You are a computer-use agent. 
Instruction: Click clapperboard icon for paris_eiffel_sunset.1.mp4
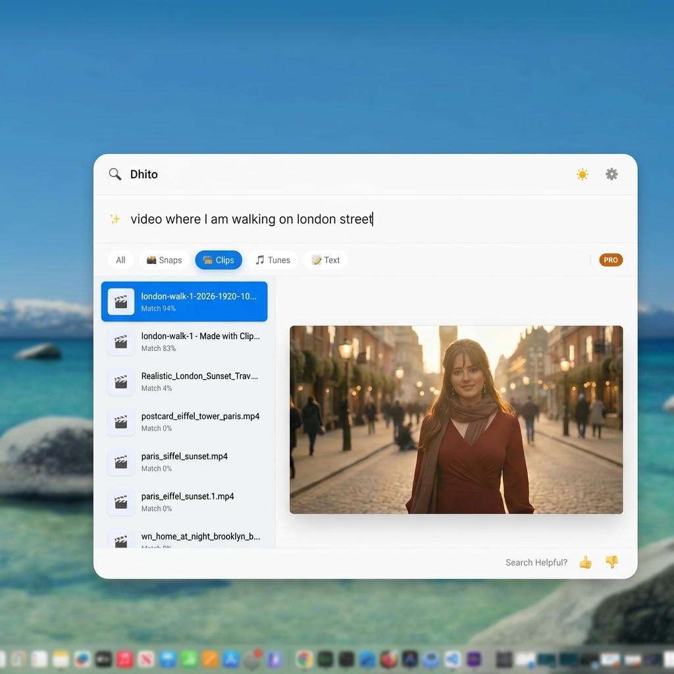tap(121, 502)
